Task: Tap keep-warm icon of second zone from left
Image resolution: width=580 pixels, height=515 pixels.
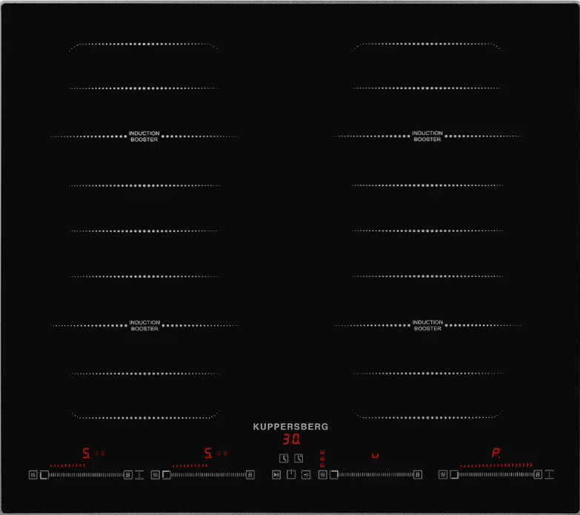Action: [x=156, y=474]
